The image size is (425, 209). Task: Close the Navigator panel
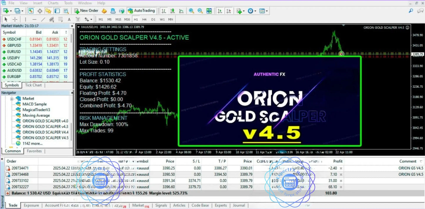(72, 93)
